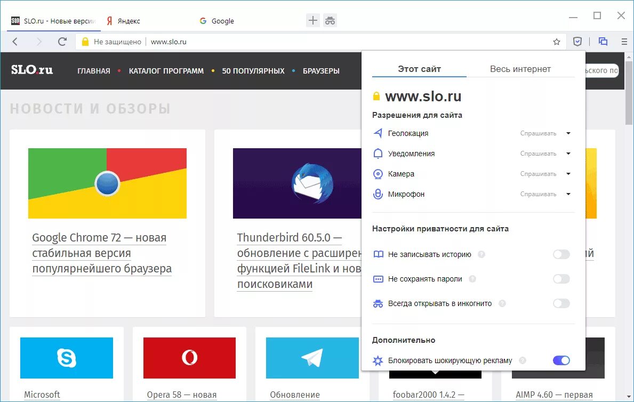The height and width of the screenshot is (402, 634).
Task: Reload the page with refresh icon
Action: pyautogui.click(x=62, y=42)
